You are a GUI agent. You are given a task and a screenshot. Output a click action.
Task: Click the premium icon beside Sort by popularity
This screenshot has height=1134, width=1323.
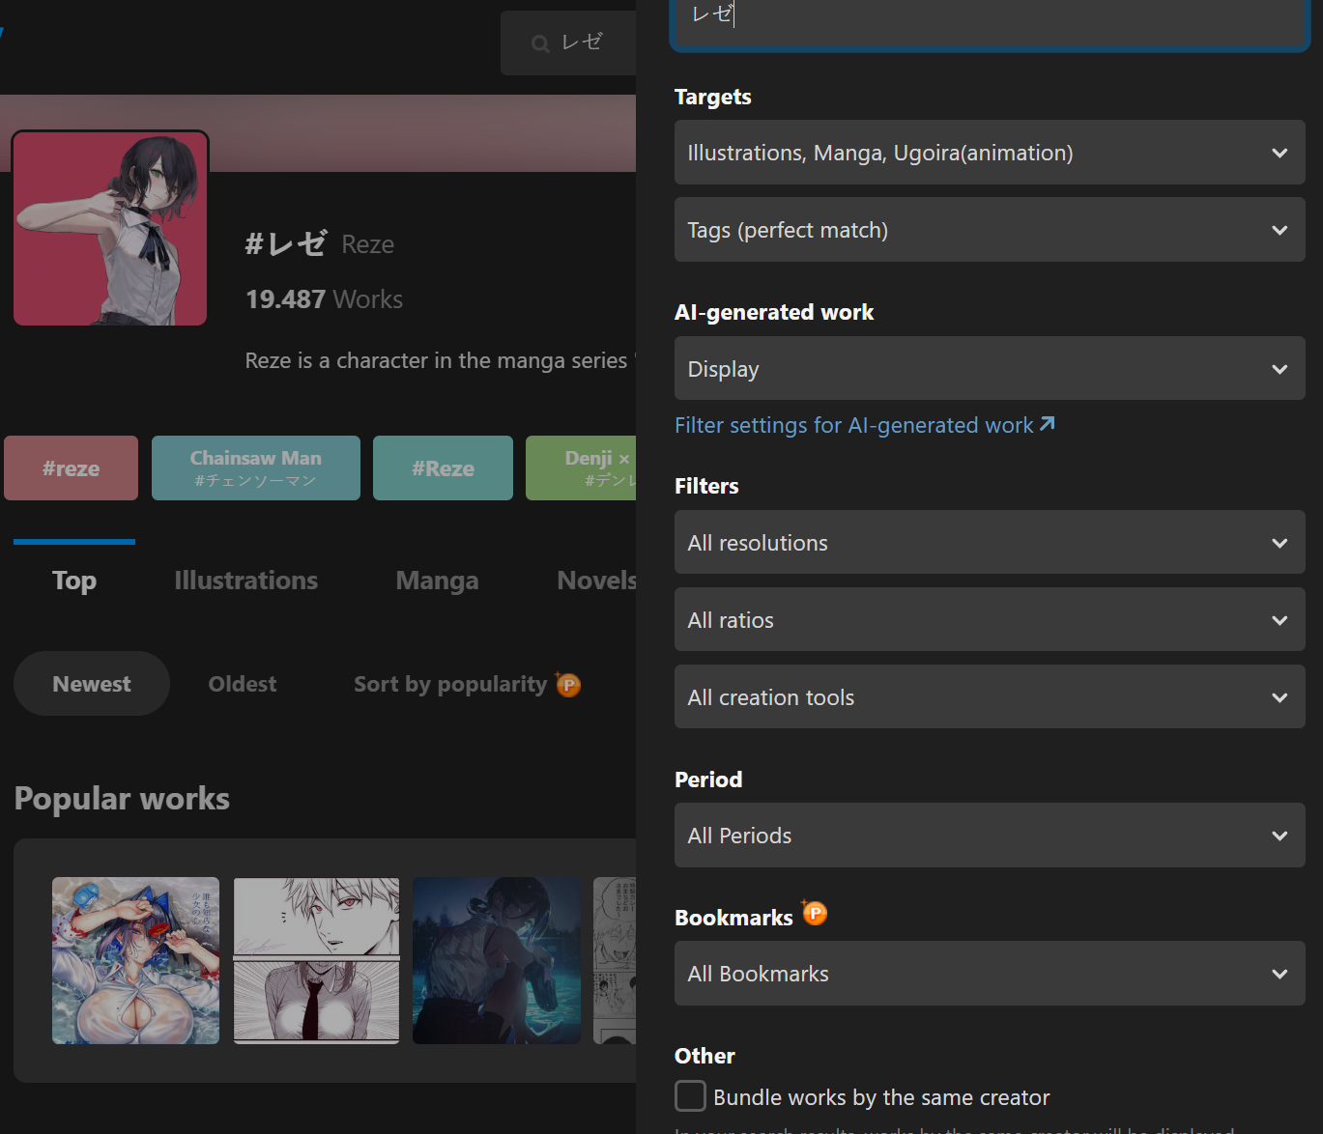(x=568, y=684)
